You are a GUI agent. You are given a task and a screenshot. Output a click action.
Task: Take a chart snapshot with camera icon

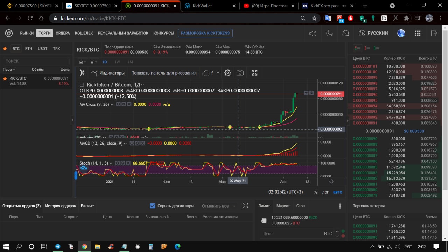pyautogui.click(x=240, y=73)
